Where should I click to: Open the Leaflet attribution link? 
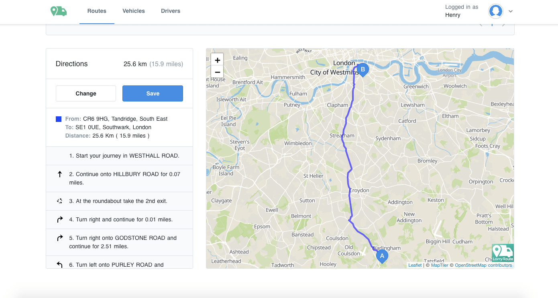pyautogui.click(x=415, y=265)
